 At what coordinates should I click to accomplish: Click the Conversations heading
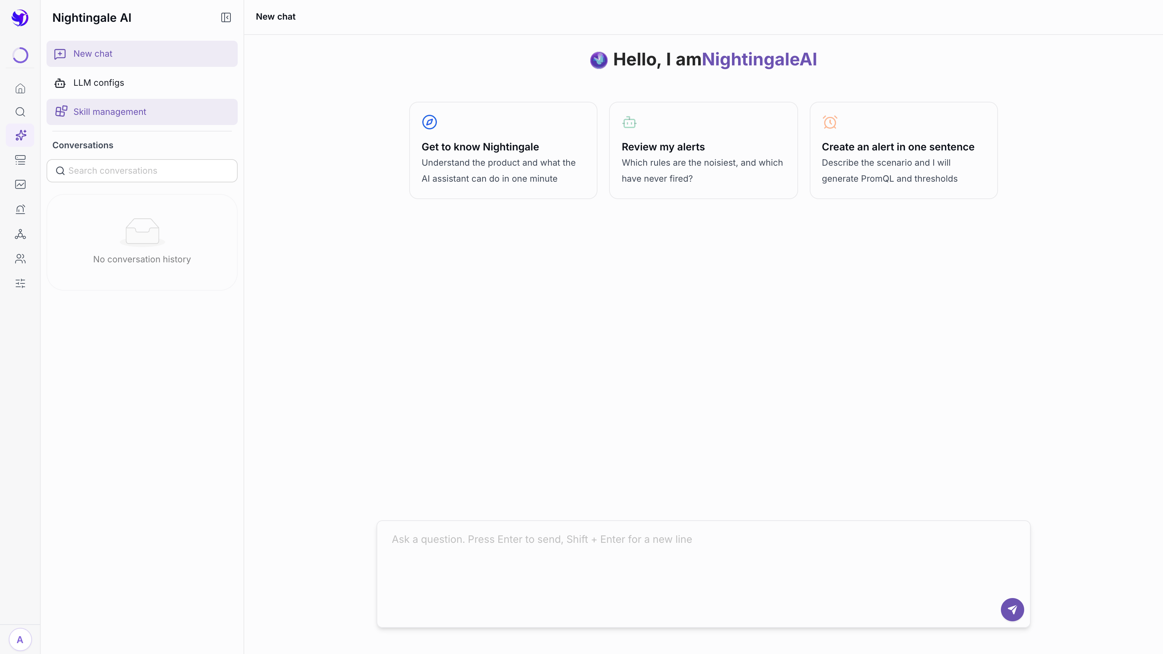click(83, 145)
